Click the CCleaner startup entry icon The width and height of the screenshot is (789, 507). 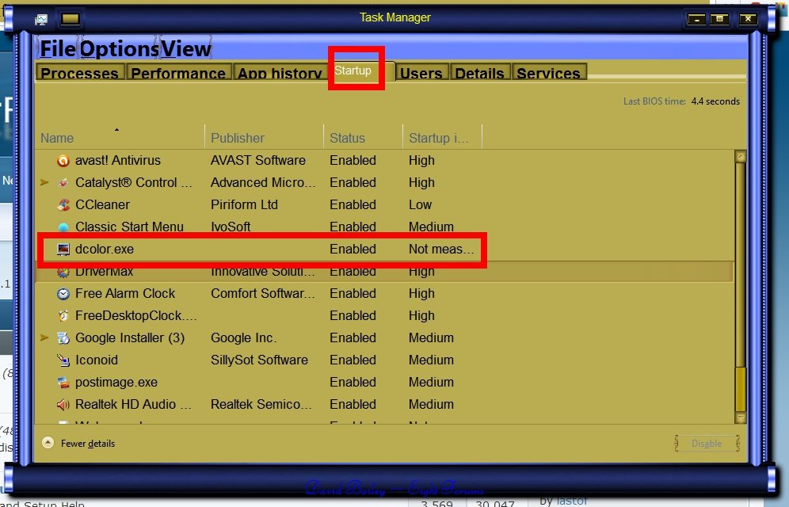coord(63,205)
